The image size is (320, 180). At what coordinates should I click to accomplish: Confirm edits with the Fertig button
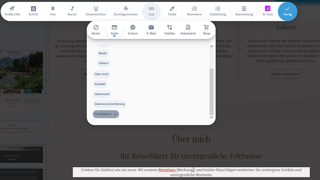pyautogui.click(x=287, y=11)
